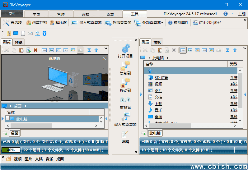This screenshot has height=170, width=248.
Task: Open 3D 对象 folder in right pane
Action: click(x=161, y=78)
